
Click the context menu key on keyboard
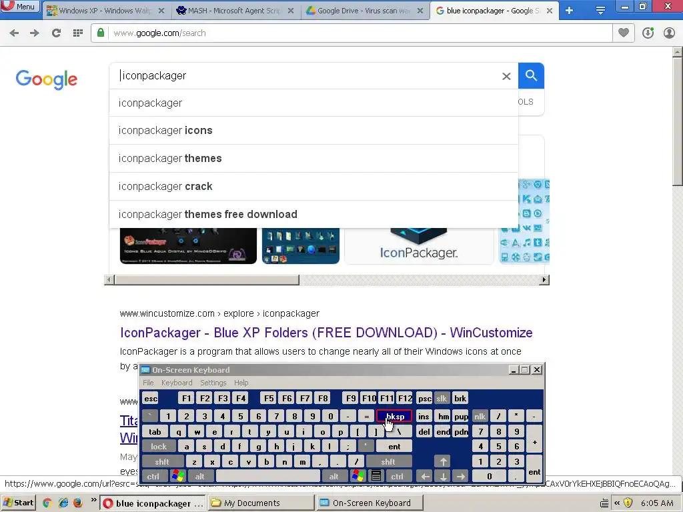[376, 476]
